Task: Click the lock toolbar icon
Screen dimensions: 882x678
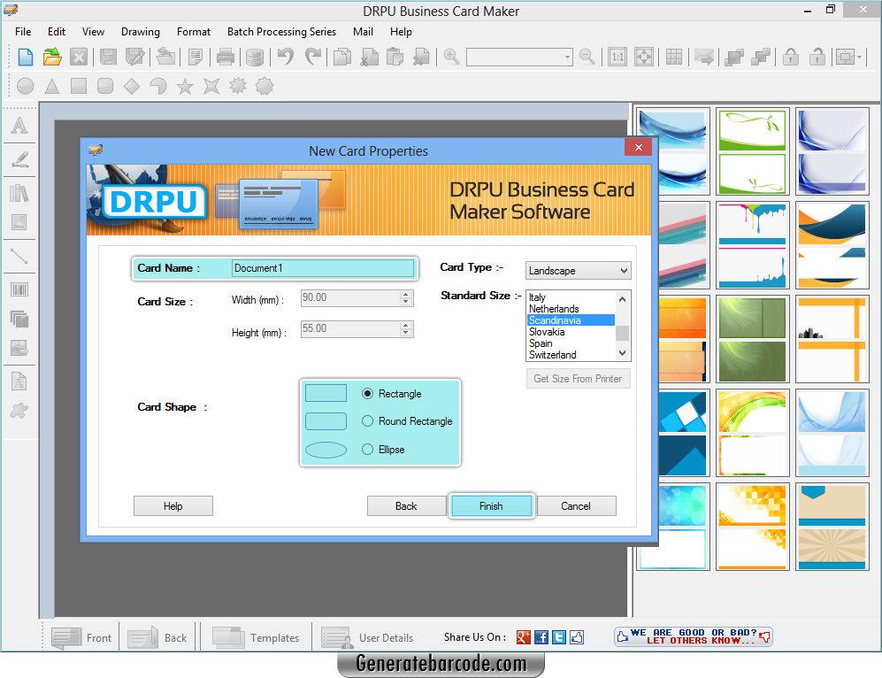Action: pos(791,57)
